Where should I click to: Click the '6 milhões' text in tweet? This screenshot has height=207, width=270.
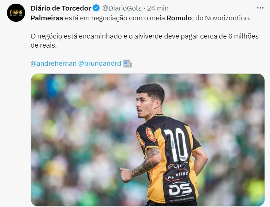243,36
